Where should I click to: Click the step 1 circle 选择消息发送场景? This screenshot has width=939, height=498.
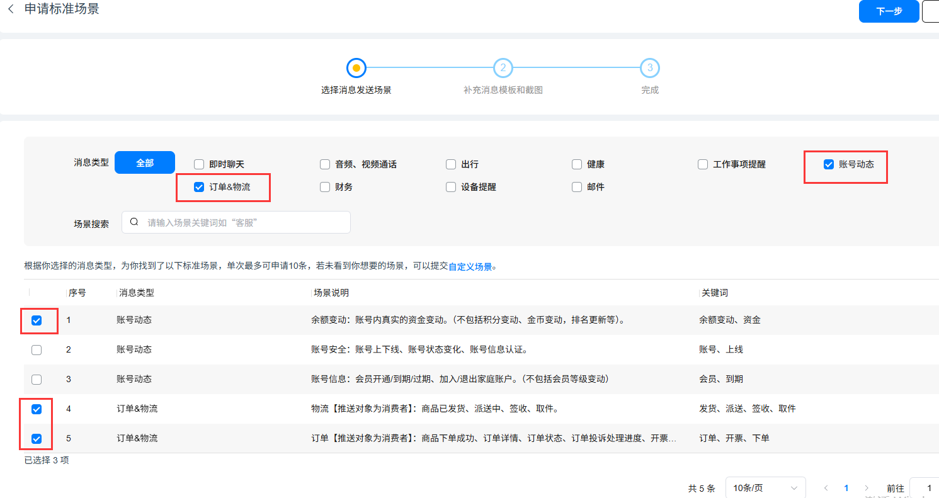[356, 68]
